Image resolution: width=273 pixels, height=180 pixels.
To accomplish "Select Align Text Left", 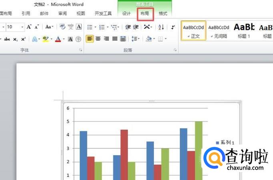I will click(x=90, y=39).
